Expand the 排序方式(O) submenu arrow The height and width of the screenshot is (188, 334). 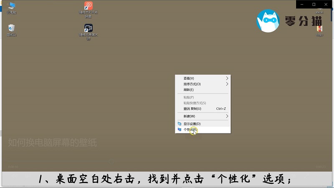tap(227, 84)
